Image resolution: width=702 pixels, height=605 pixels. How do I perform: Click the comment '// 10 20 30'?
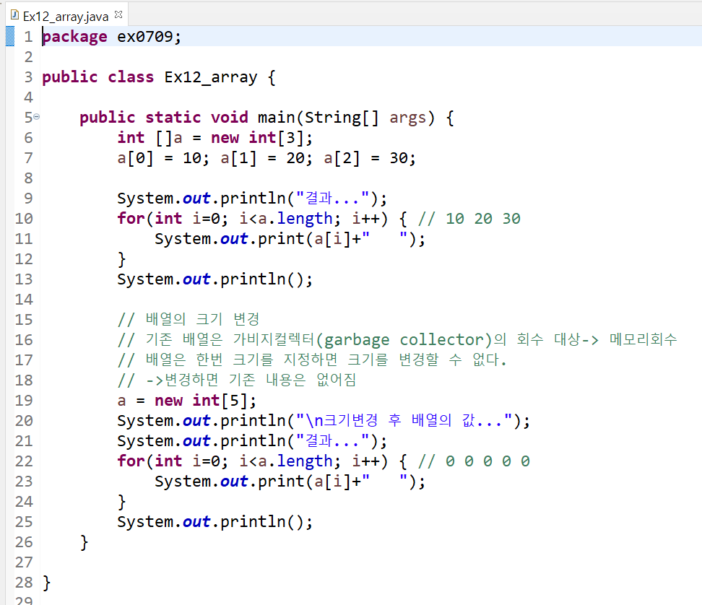tap(469, 219)
